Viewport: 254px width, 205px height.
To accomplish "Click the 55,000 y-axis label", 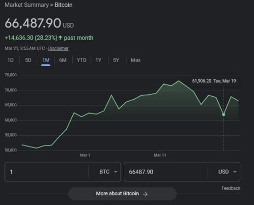I will (x=11, y=135).
